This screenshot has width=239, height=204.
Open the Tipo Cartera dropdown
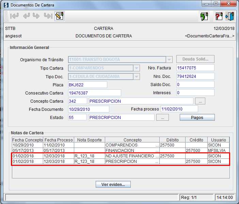136,68
